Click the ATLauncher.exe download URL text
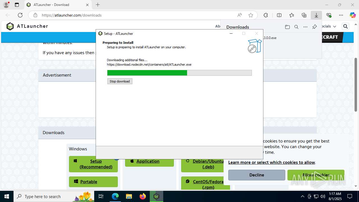 [149, 65]
